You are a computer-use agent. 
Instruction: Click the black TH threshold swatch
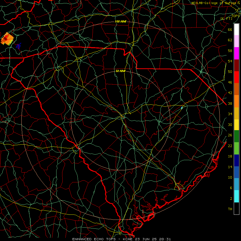[236, 208]
